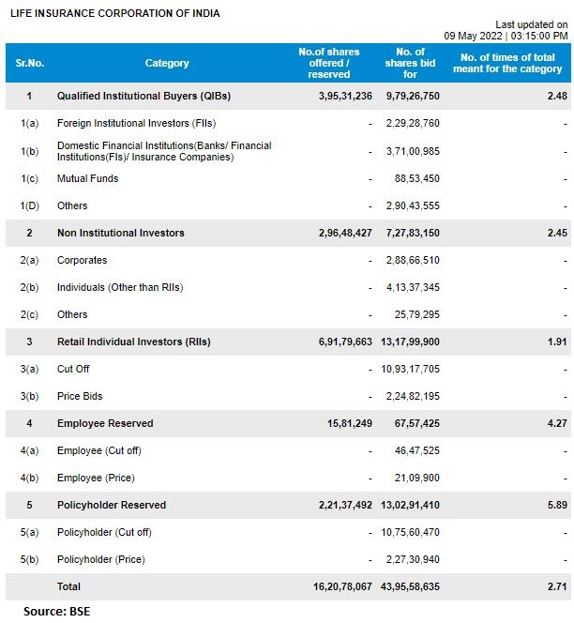Select the Qualified Institutional Buyers (QIBs) row
574x623 pixels.
(143, 96)
